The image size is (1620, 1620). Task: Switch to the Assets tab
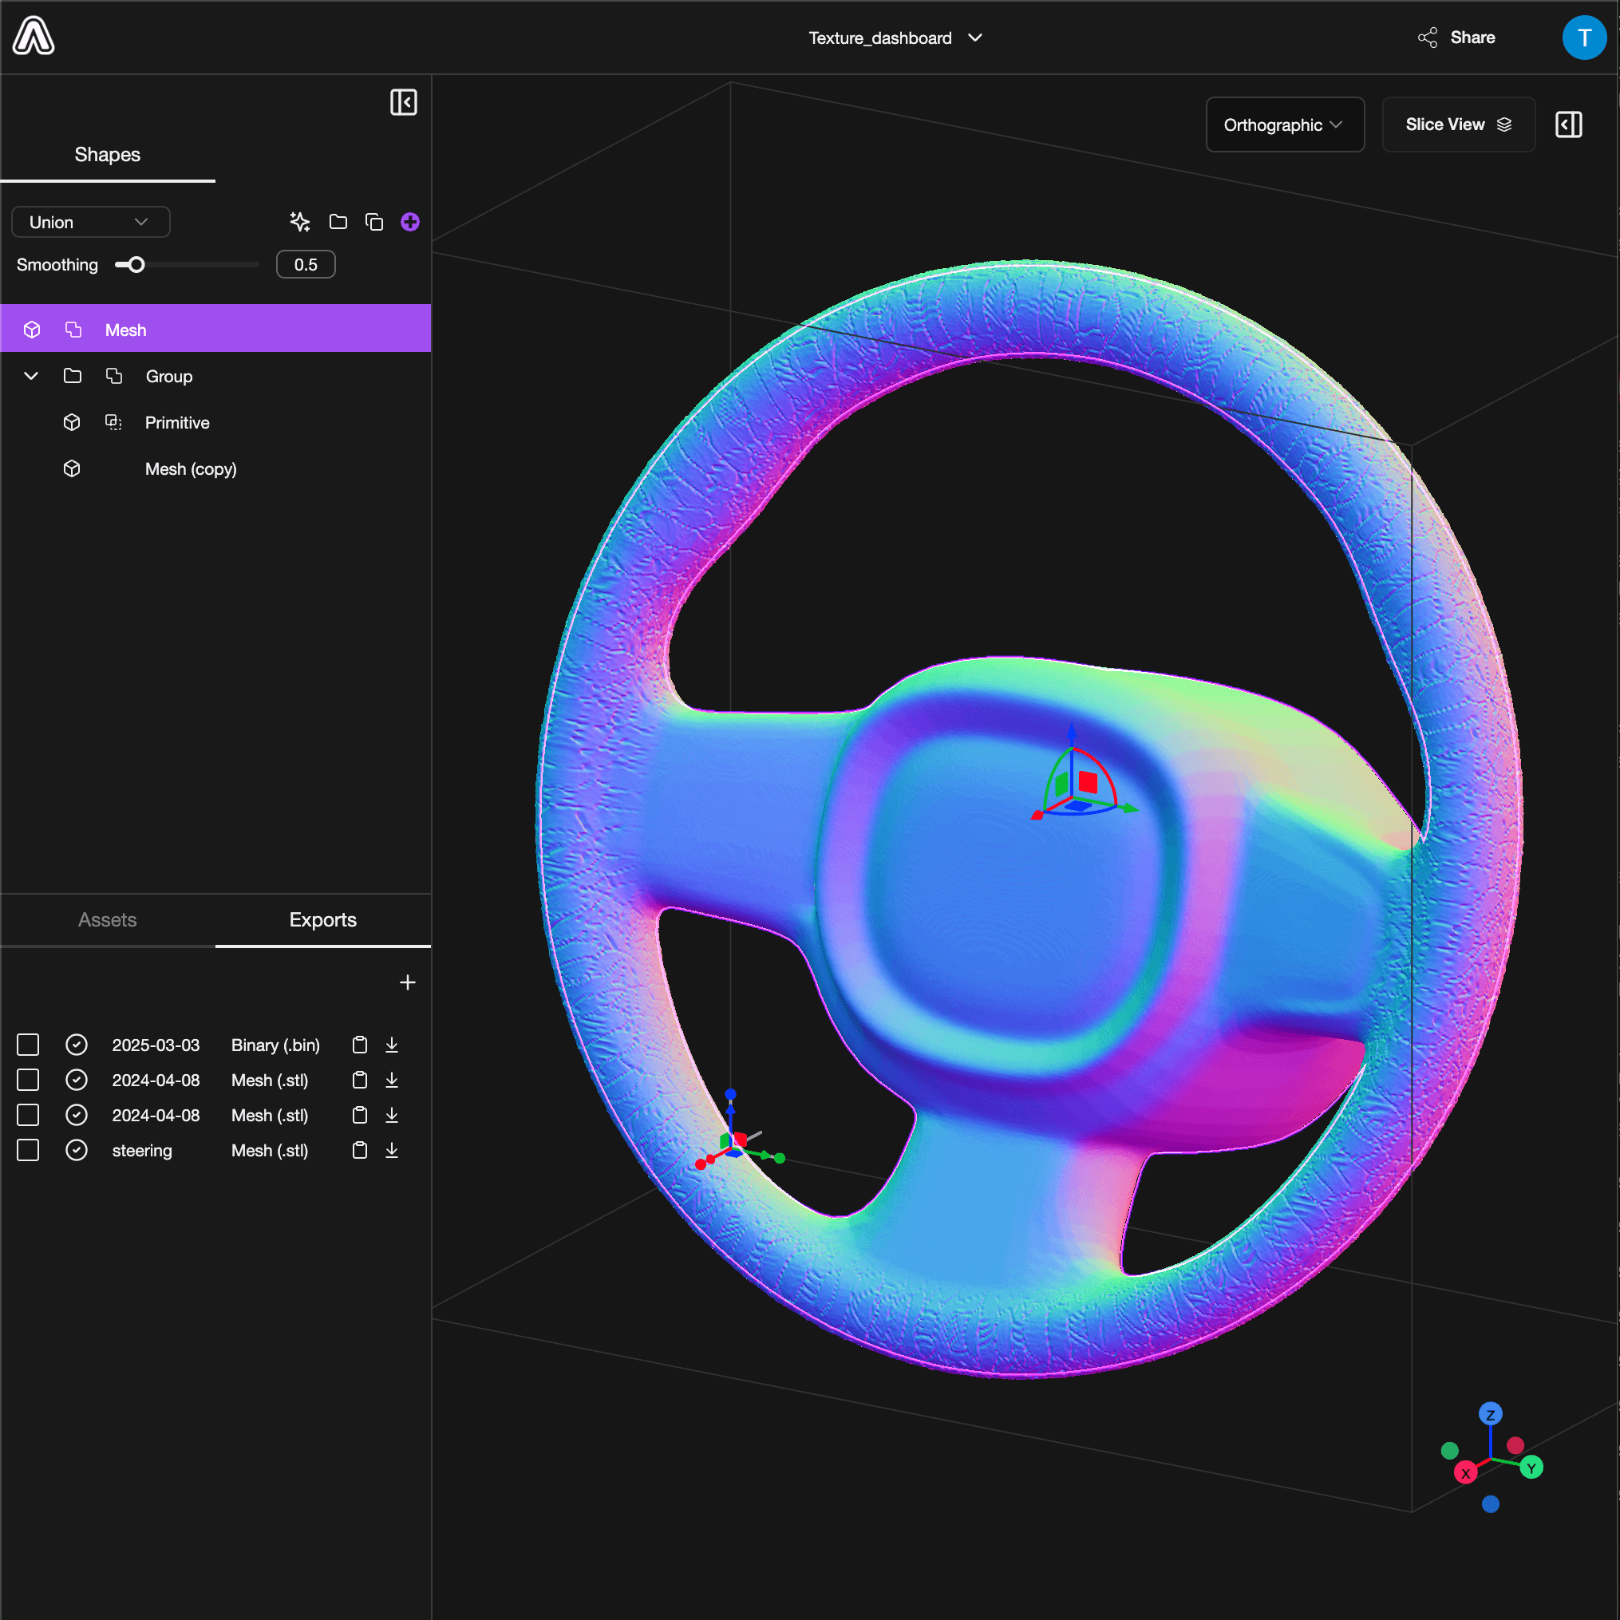click(109, 920)
